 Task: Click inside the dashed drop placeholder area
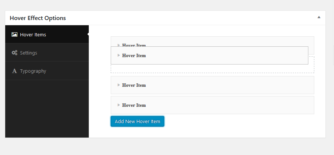pos(213,69)
